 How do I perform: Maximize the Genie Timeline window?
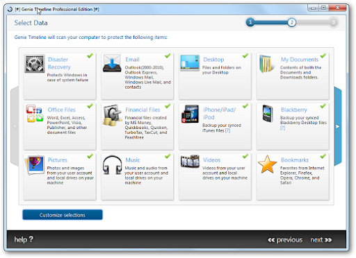[323, 8]
